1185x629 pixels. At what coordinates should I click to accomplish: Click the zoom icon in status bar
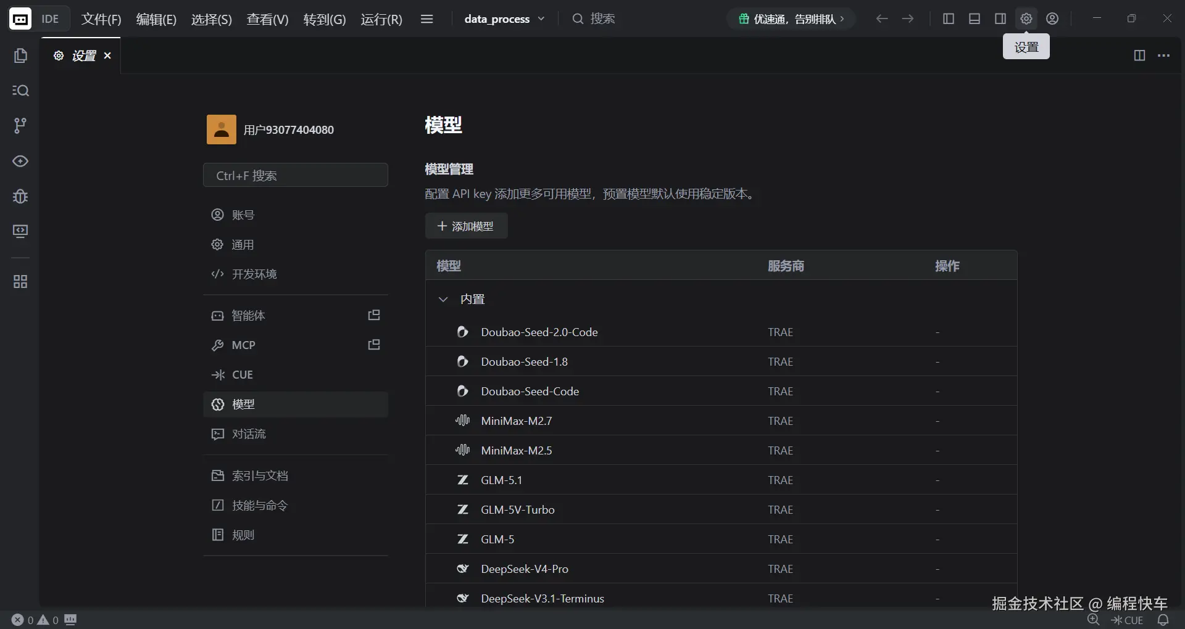click(x=1094, y=620)
